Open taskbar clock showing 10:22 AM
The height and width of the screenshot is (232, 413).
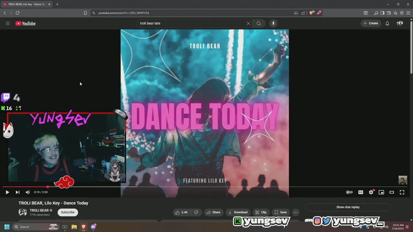[398, 227]
